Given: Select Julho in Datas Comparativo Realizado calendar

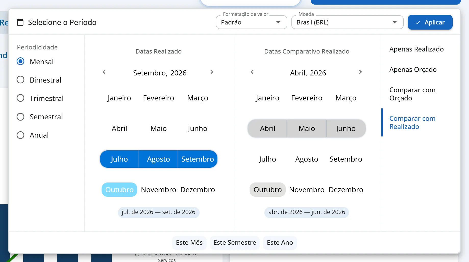Looking at the screenshot, I should [267, 159].
